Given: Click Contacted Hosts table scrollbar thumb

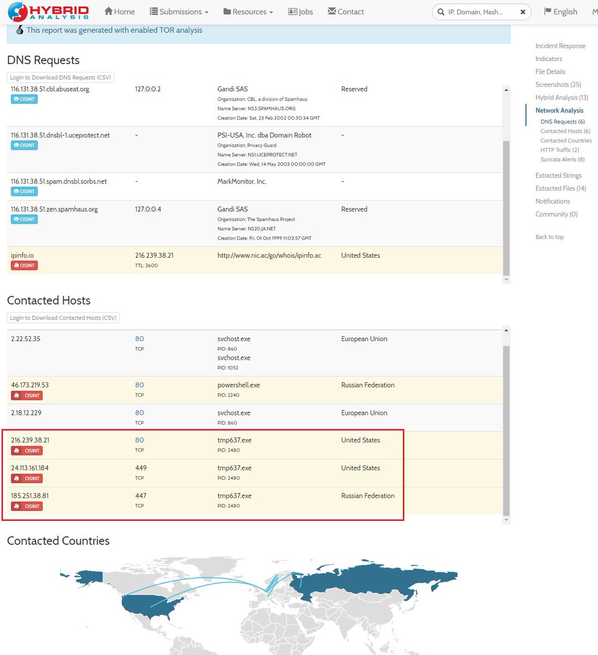Looking at the screenshot, I should [506, 431].
